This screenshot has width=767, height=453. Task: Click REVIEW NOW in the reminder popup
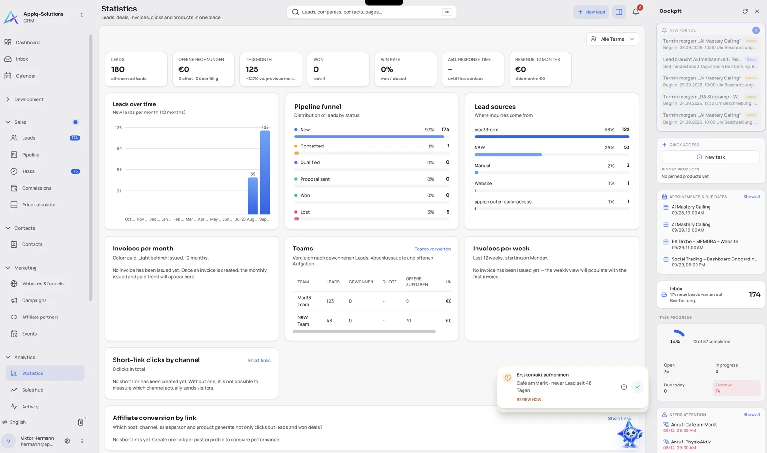[x=529, y=400]
